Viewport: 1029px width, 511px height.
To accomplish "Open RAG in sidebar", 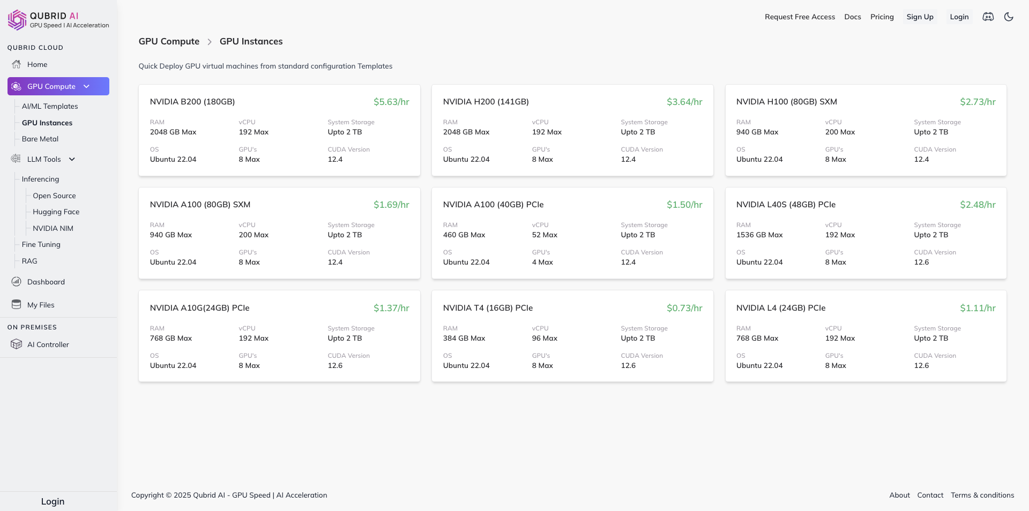I will tap(29, 261).
